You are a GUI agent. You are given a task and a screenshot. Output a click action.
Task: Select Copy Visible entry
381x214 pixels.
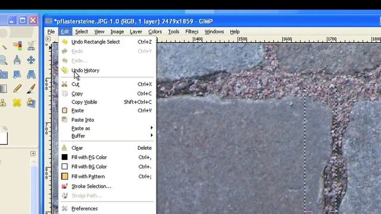tap(107, 102)
